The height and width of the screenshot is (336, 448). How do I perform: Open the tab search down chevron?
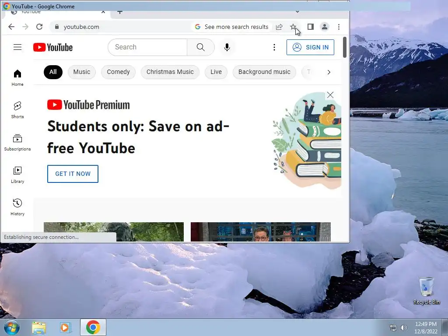click(297, 12)
